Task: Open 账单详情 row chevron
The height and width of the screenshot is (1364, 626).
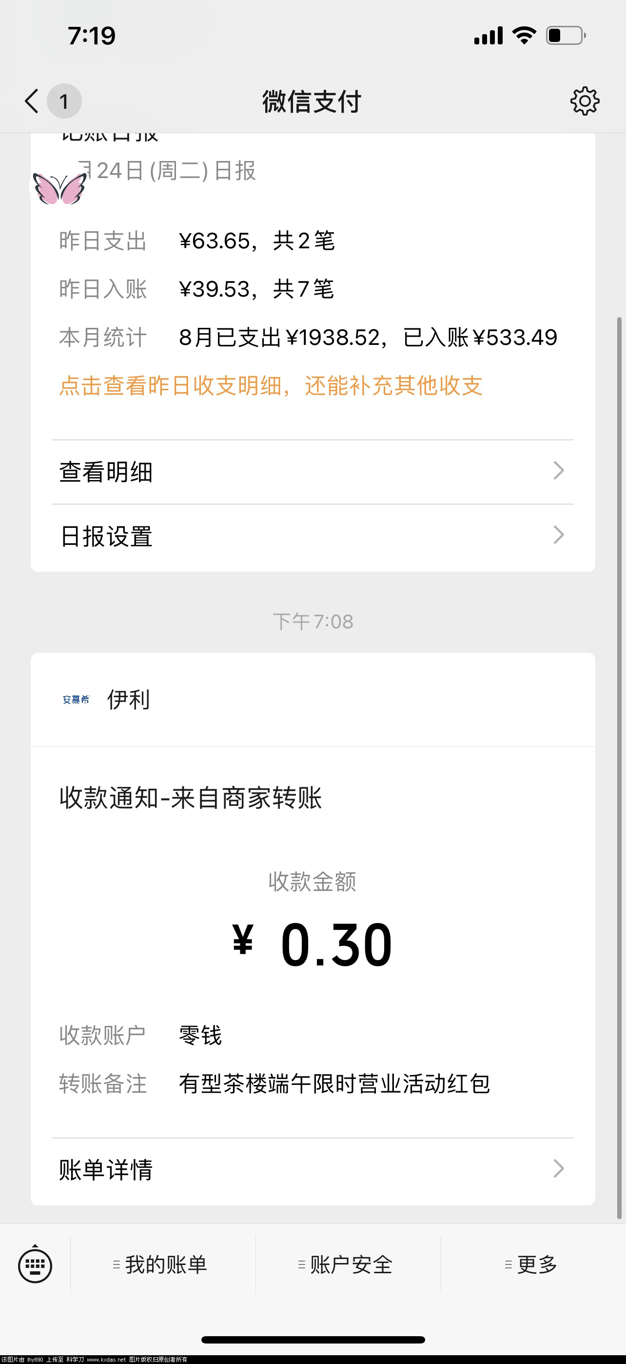Action: [558, 1168]
